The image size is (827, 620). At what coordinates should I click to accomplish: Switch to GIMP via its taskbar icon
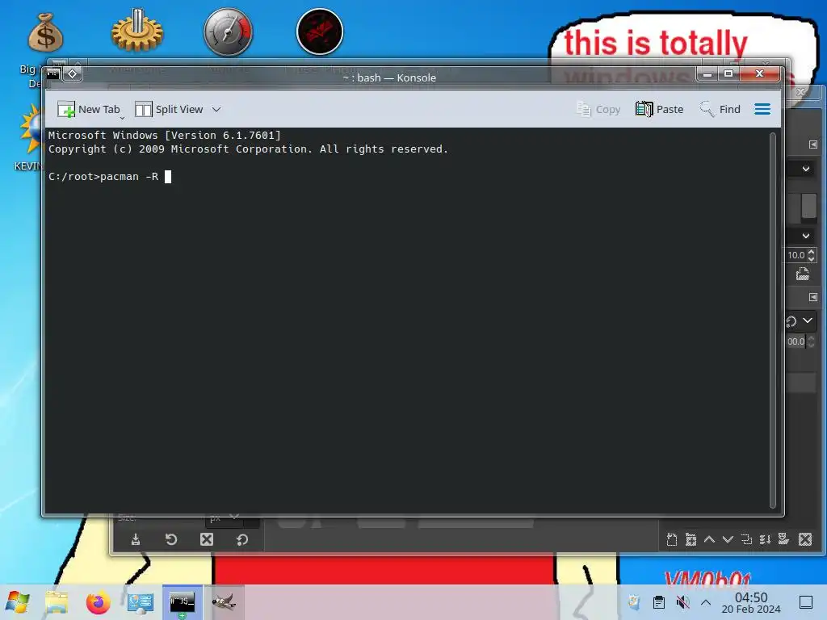pyautogui.click(x=224, y=602)
